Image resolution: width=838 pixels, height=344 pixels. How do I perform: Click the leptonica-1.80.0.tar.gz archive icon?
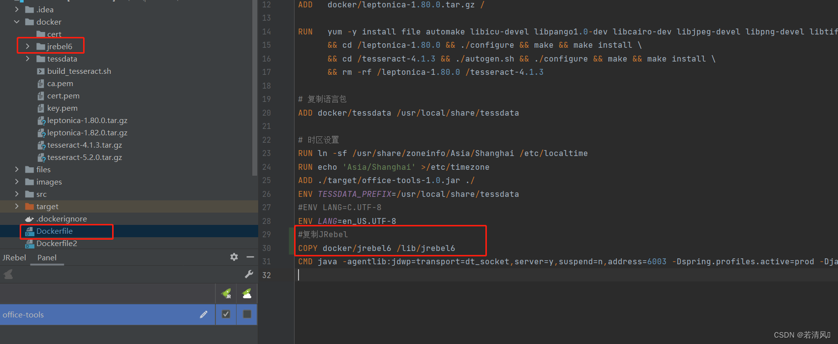[x=41, y=121]
